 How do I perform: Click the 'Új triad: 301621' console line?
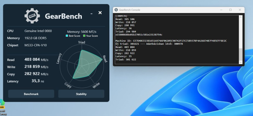pos(149,44)
